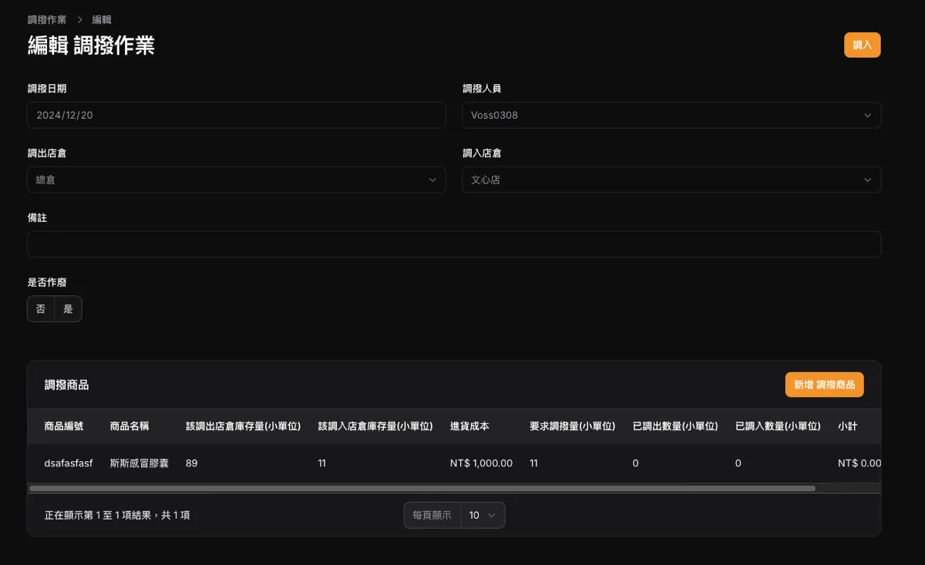Click the 備註 text input field
The image size is (925, 565).
454,244
